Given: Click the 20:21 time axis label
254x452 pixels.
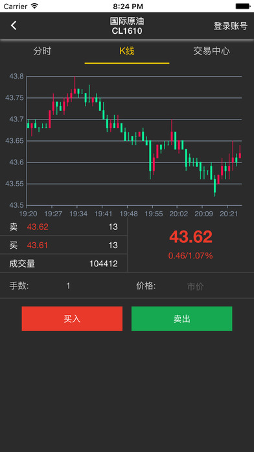Looking at the screenshot, I should click(229, 214).
